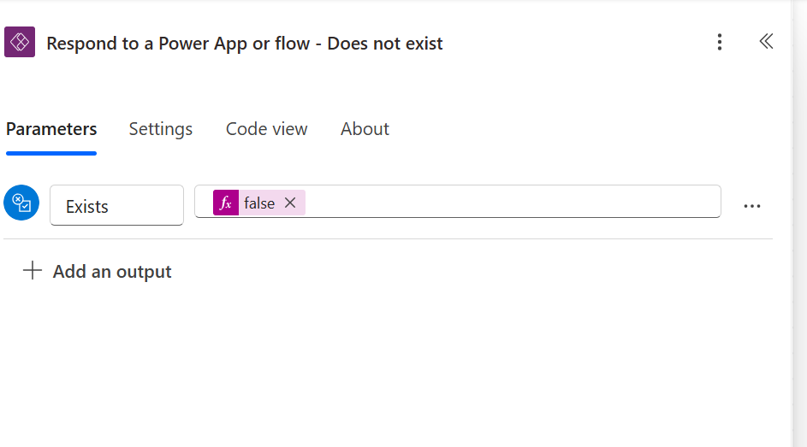Switch to the Parameters tab
The width and height of the screenshot is (807, 447).
[x=51, y=129]
